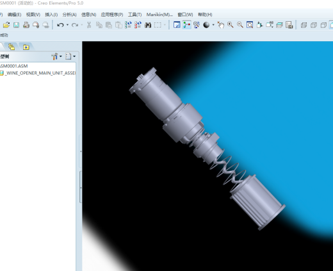Zoom out using the magnifier minus icon
Screen dimensions: 333x271
(x=240, y=25)
